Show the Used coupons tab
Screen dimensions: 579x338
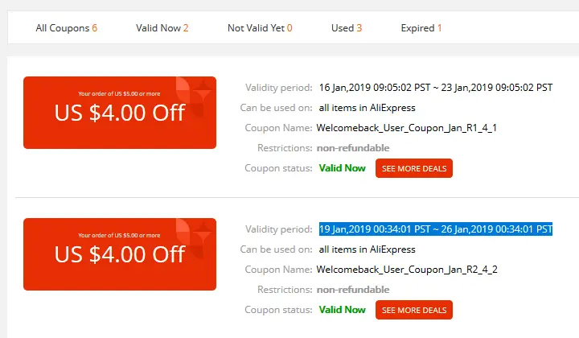(x=347, y=28)
